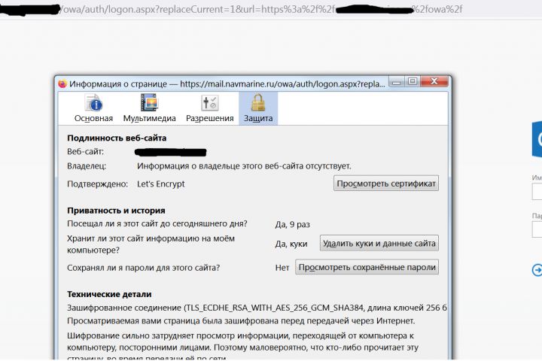Click the TLS_ECDHE_RSA cipher text line
Screen dimensions: 542x361
click(x=257, y=308)
